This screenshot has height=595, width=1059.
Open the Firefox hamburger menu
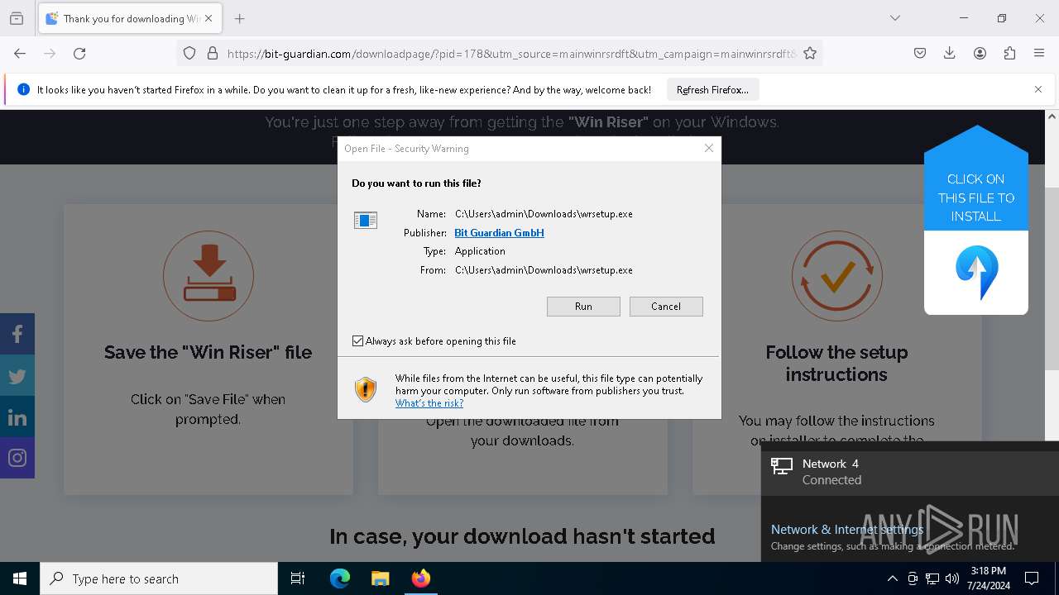coord(1039,53)
